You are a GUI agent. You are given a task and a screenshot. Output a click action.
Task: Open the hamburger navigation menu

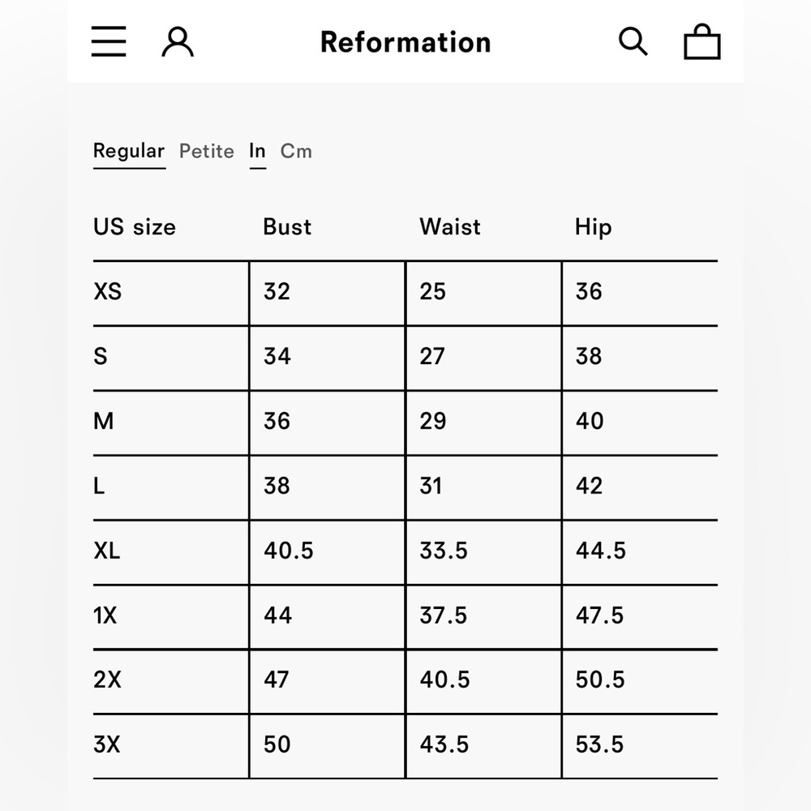click(109, 41)
